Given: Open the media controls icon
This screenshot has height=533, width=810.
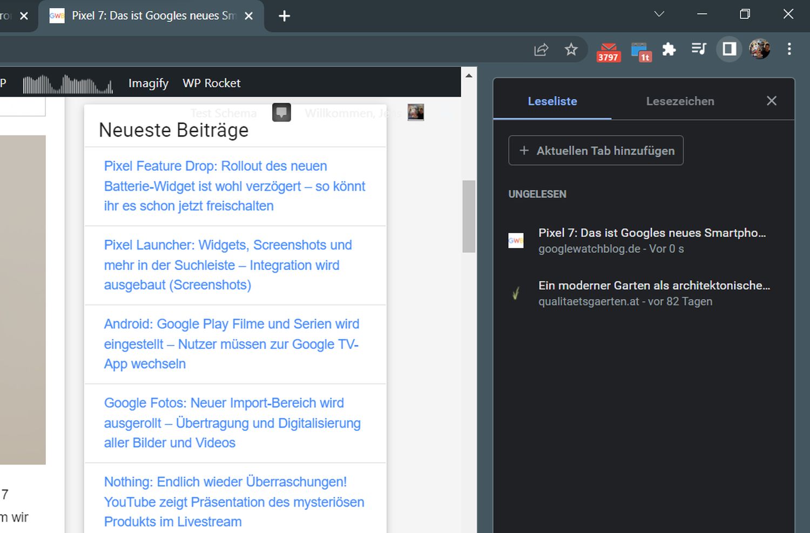Looking at the screenshot, I should 699,49.
